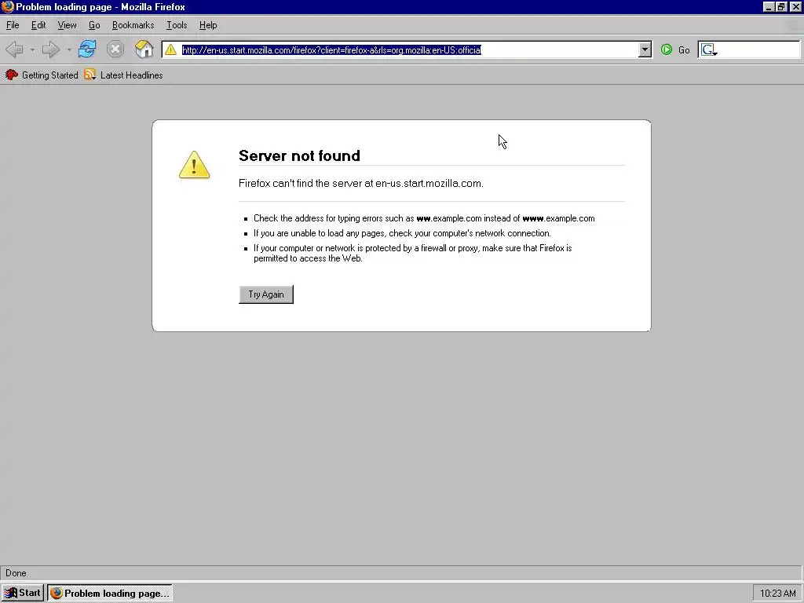Image resolution: width=804 pixels, height=603 pixels.
Task: Click inside the search box field
Action: coord(758,49)
